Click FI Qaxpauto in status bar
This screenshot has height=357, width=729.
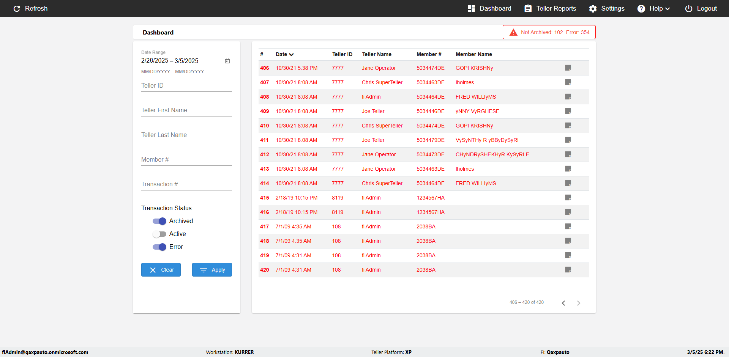click(555, 352)
